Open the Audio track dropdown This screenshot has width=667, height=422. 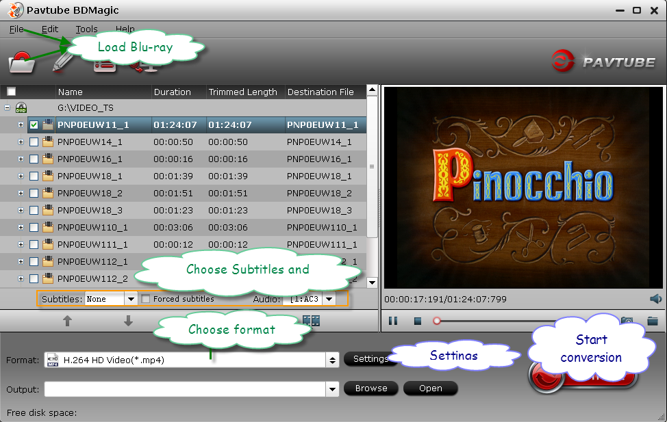(329, 299)
